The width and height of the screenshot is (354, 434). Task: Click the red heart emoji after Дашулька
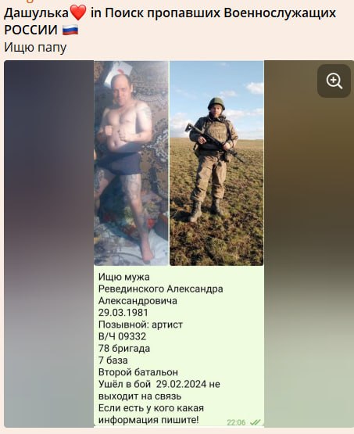[x=77, y=13]
